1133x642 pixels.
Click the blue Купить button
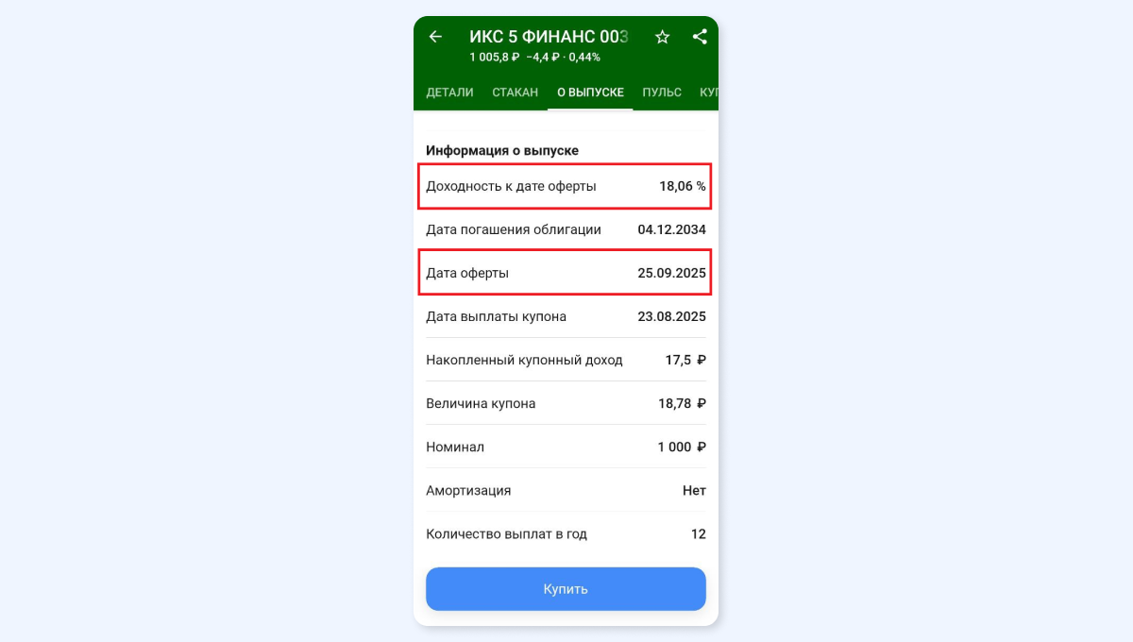[566, 589]
